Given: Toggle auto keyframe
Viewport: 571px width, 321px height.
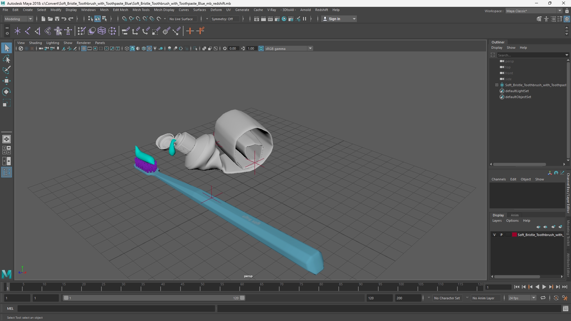Looking at the screenshot, I should click(x=556, y=298).
